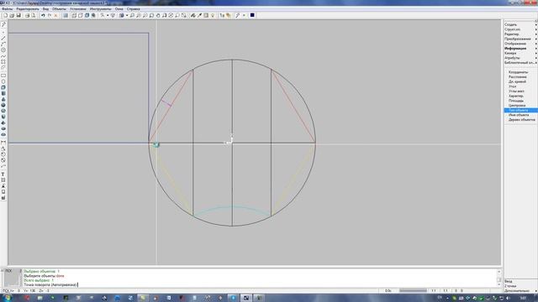
Task: Click the Open file toolbar icon
Action: point(12,15)
